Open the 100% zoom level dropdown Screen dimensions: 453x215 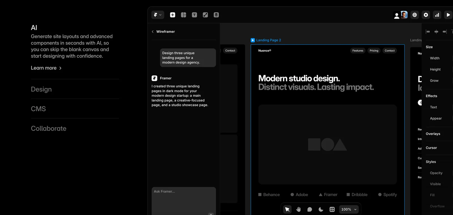point(349,209)
